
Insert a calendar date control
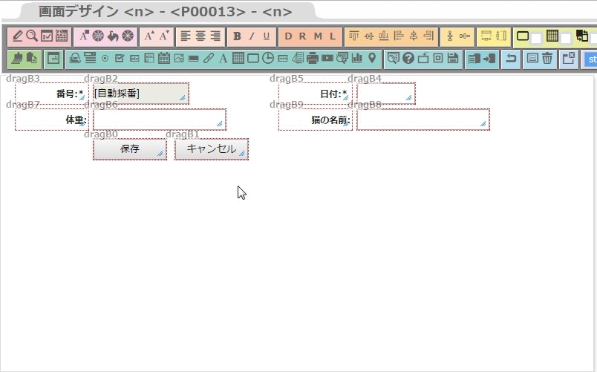coord(164,59)
